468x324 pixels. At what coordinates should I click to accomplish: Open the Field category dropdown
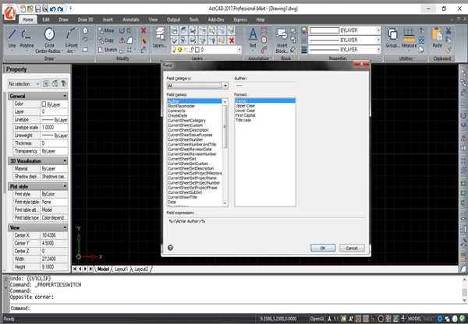point(225,86)
